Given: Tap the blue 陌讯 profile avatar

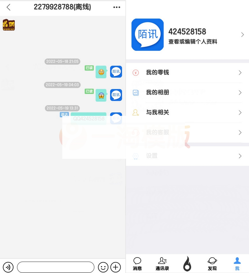Looking at the screenshot, I should 147,34.
